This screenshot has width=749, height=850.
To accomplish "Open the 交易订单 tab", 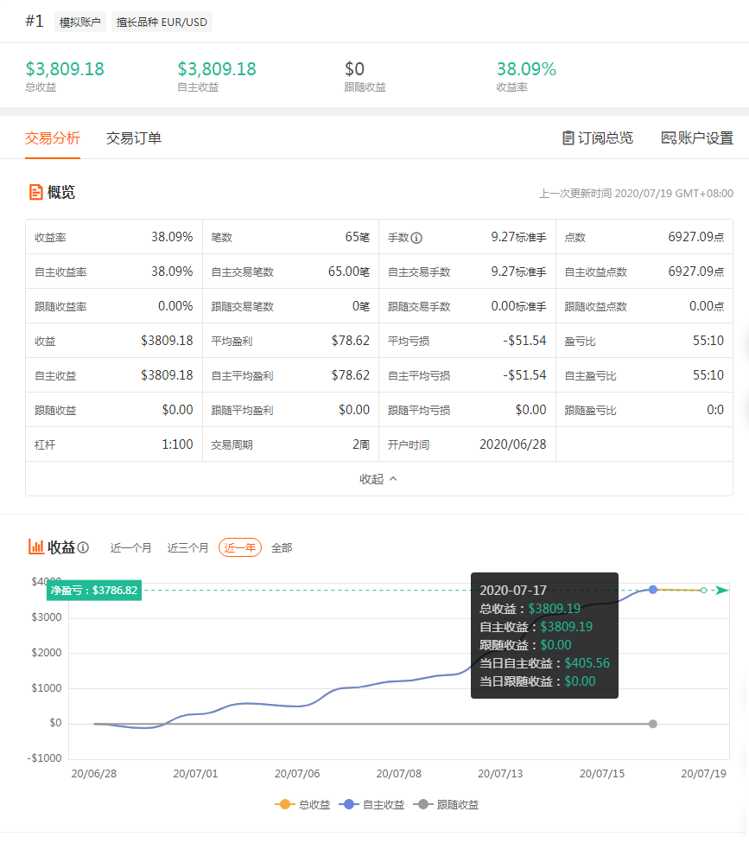I will (x=134, y=138).
